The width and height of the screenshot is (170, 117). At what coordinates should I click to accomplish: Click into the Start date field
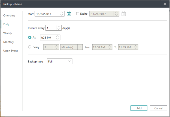(47, 14)
